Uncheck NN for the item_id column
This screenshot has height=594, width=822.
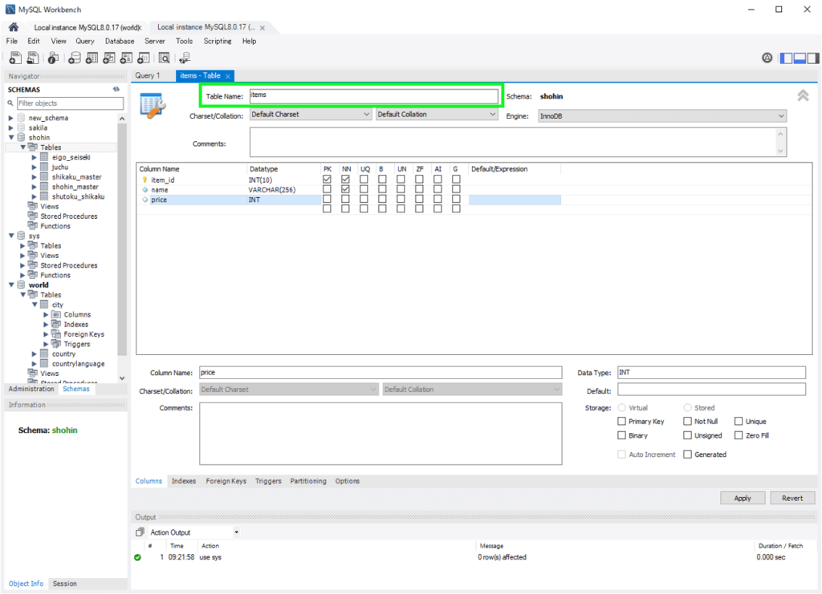click(x=345, y=180)
